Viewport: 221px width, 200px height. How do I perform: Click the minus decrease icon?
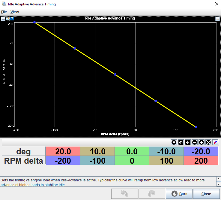tap(195, 142)
